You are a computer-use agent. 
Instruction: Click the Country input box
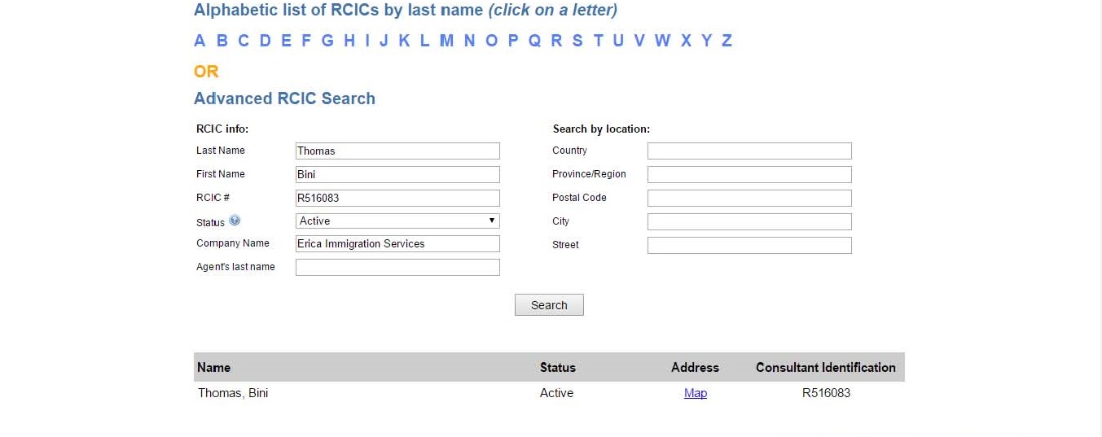[749, 151]
